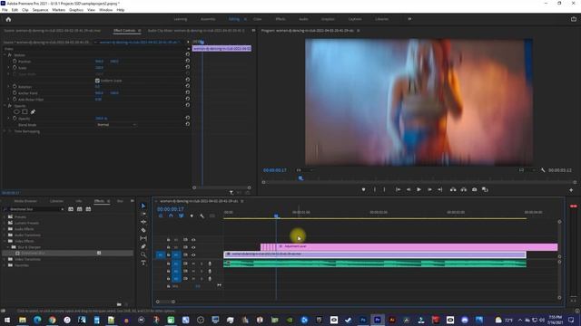Viewport: 581px width, 326px height.
Task: Click the Lift button in Program monitor
Action: pos(453,189)
